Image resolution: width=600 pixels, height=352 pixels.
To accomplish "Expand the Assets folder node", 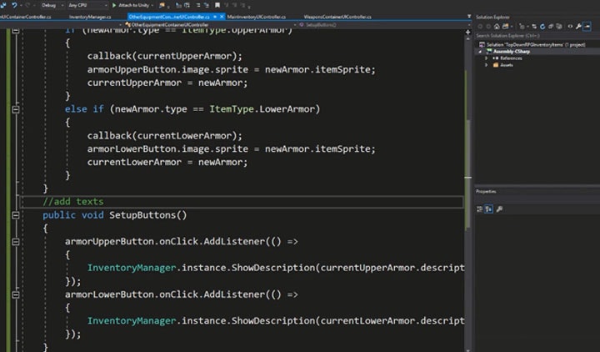I will [x=487, y=65].
